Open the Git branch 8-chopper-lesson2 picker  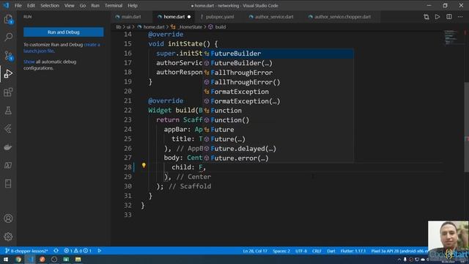tap(26, 251)
